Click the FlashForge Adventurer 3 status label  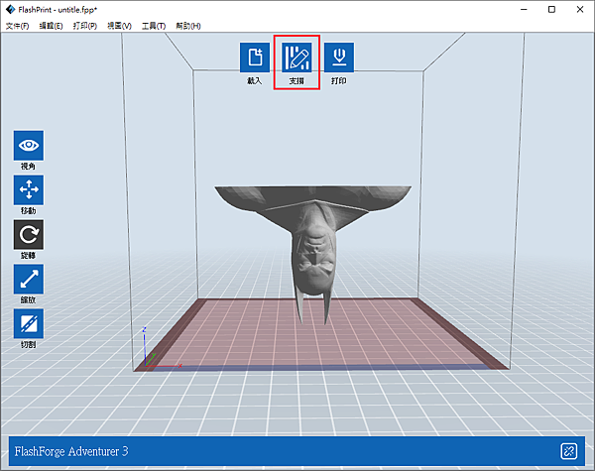point(71,451)
